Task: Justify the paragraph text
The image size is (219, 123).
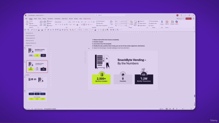Action: (88, 25)
